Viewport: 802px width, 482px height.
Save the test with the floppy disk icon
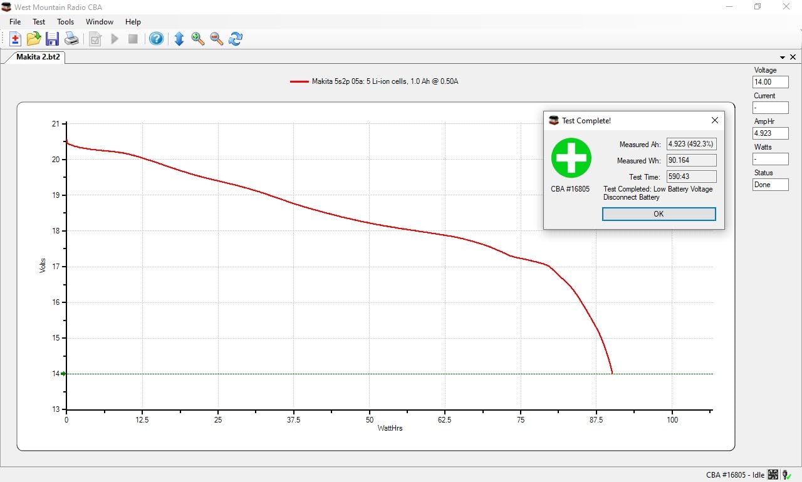click(53, 39)
